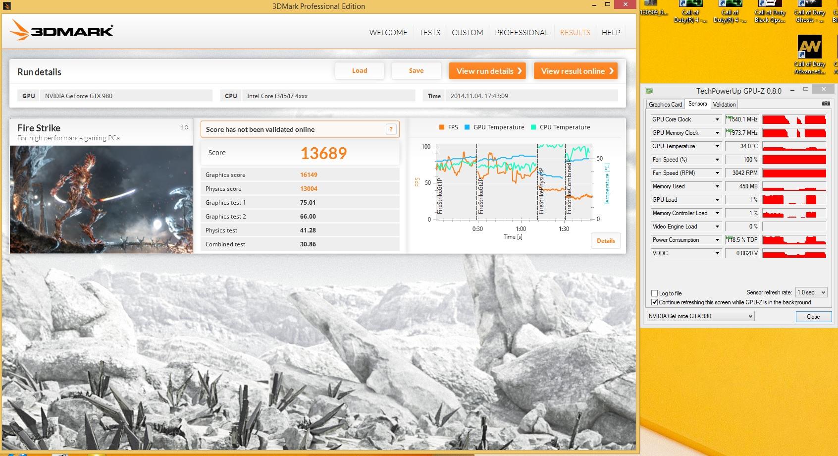Click the Graphics score value 16149
The image size is (838, 456).
[309, 175]
